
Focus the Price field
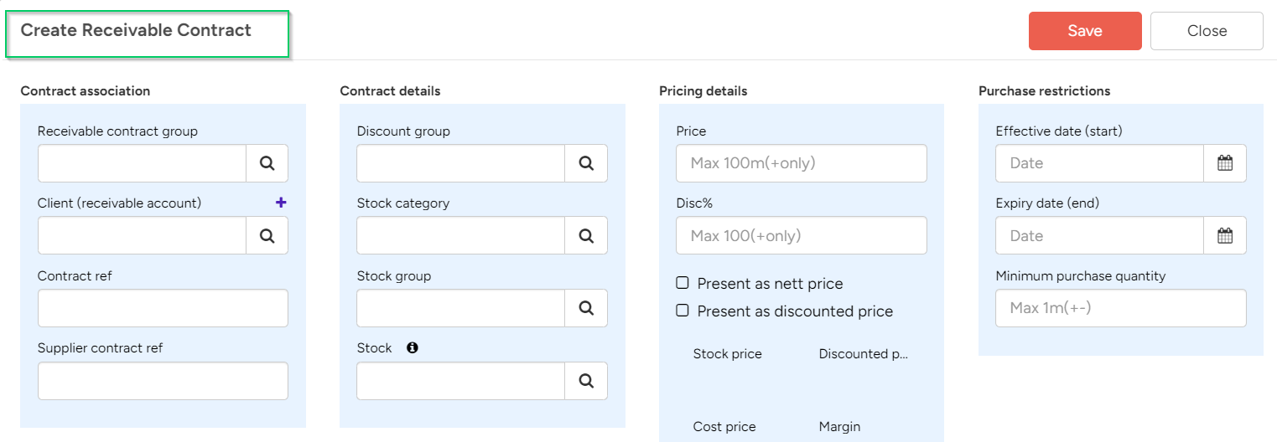click(802, 163)
